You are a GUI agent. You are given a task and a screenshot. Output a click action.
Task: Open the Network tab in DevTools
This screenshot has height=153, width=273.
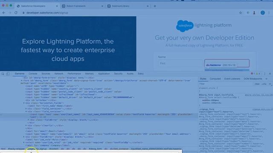(x=59, y=74)
